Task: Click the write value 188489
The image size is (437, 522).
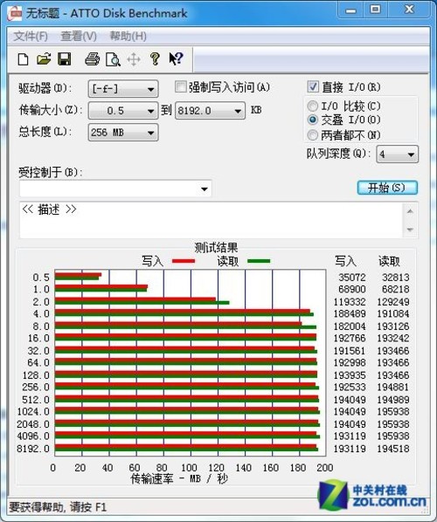Action: point(350,313)
